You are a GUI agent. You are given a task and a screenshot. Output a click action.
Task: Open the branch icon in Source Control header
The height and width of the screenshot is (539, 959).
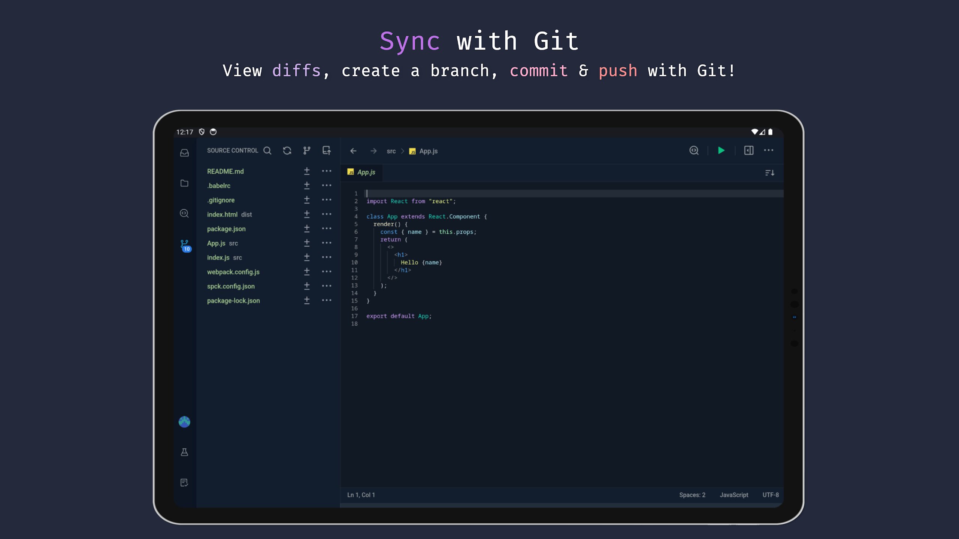(307, 150)
